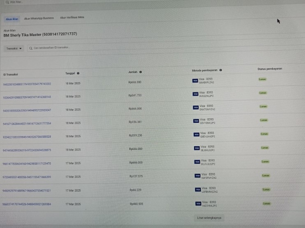Click the Lunas status badge in first row
Screen dimensions: 305x228
(263, 79)
